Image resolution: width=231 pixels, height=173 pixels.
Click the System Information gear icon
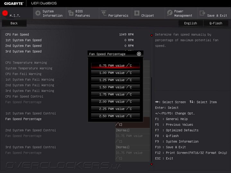click(38, 13)
